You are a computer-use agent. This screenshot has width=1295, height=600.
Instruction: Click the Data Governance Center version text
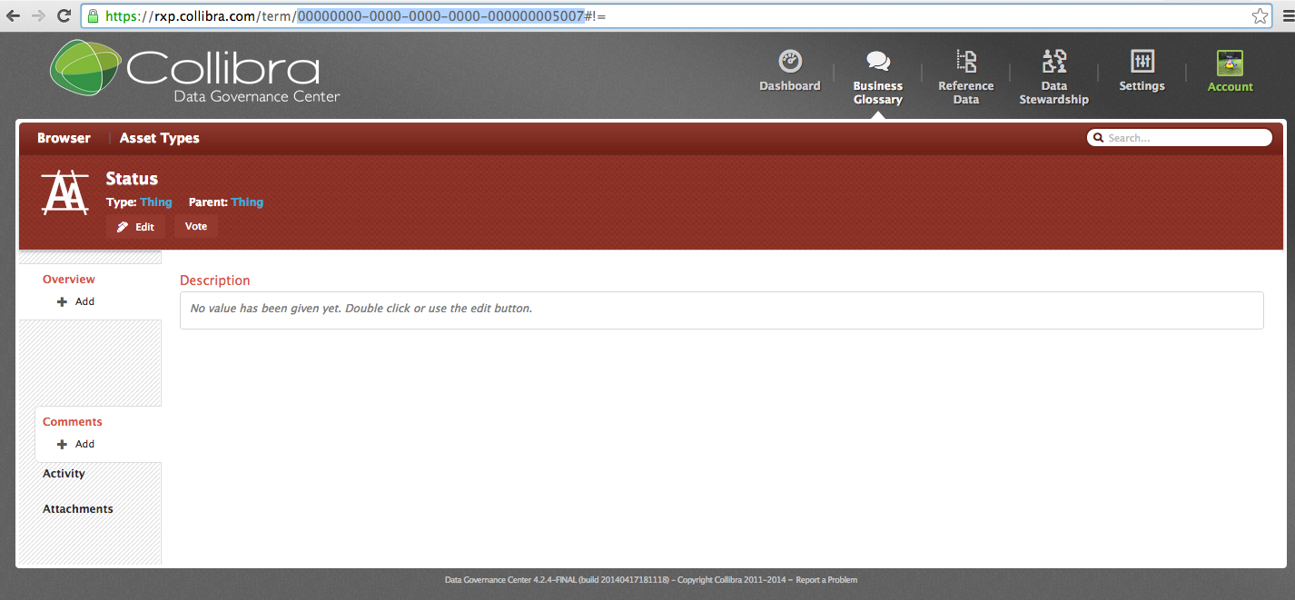pos(557,580)
